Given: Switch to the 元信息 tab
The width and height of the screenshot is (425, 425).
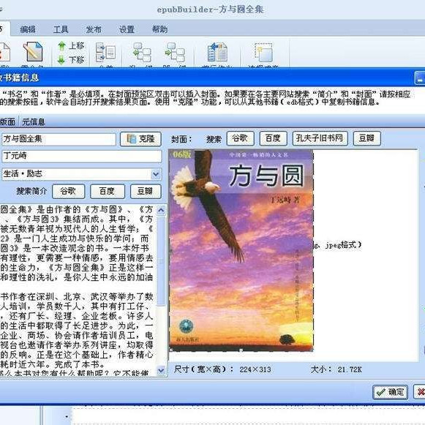Looking at the screenshot, I should pos(34,122).
